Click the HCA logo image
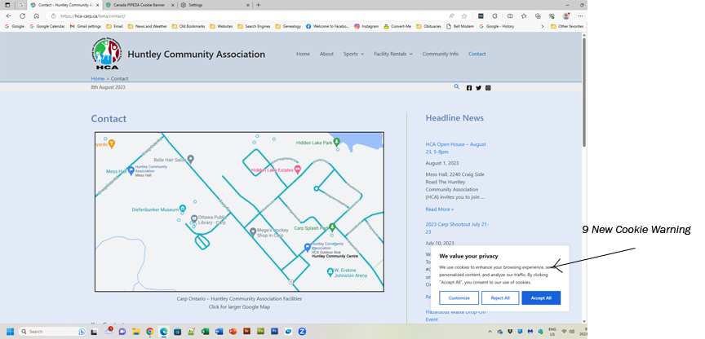Viewport: 705px width, 339px height. tap(106, 54)
